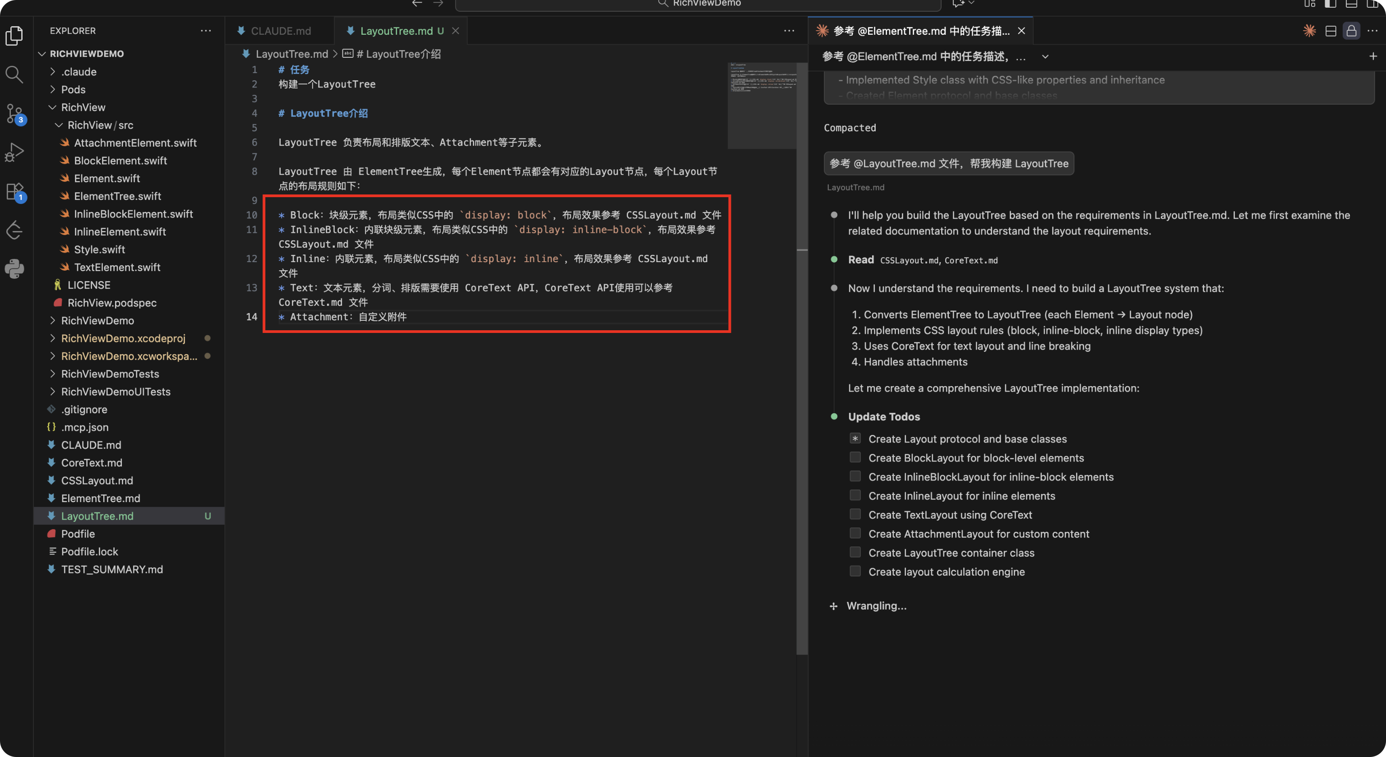The image size is (1386, 757).
Task: Open Run and Debug view
Action: coord(14,152)
